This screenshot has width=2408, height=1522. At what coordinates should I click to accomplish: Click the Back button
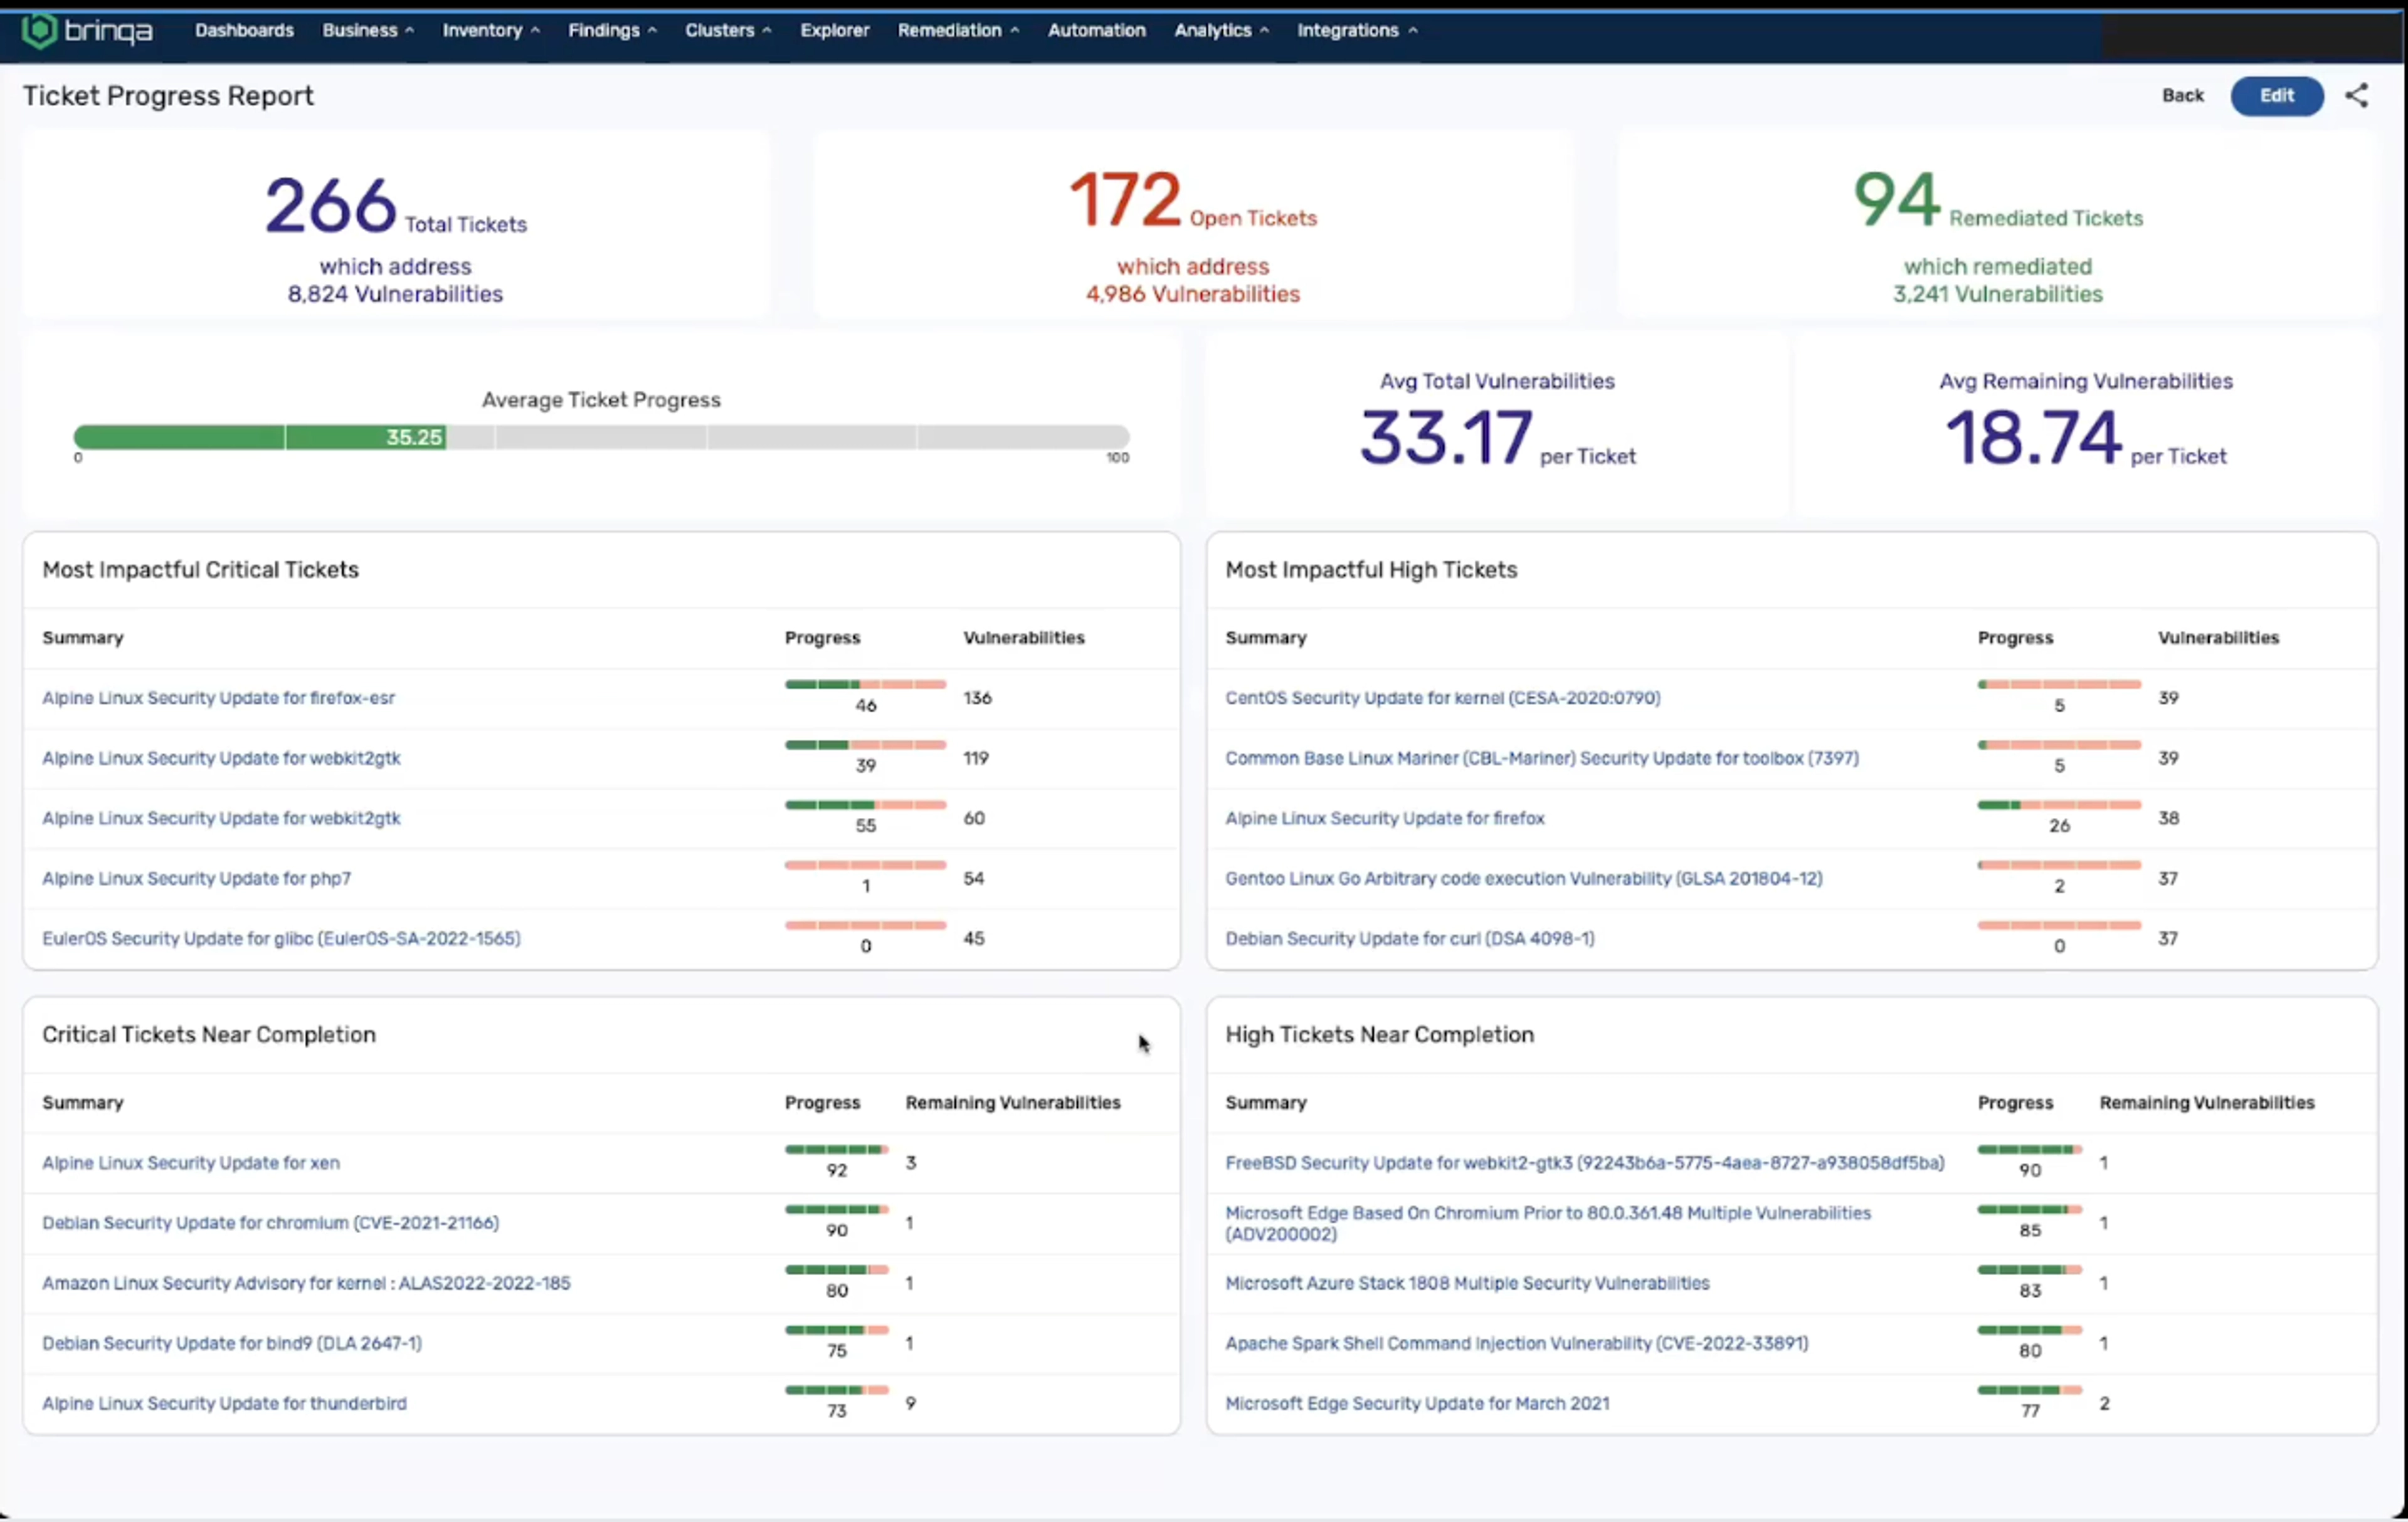tap(2182, 96)
